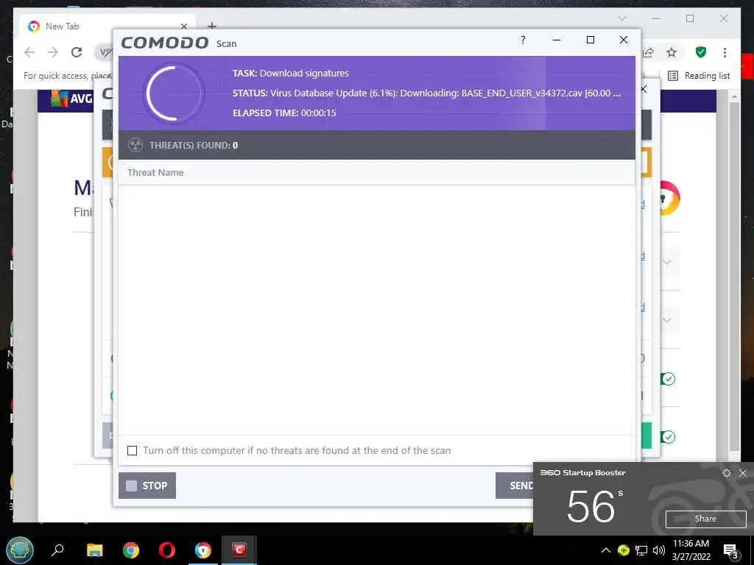Image resolution: width=754 pixels, height=565 pixels.
Task: Go forward in the browser
Action: tap(53, 52)
